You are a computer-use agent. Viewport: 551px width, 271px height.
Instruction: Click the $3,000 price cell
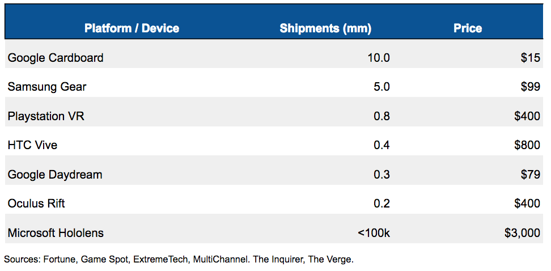pyautogui.click(x=522, y=232)
